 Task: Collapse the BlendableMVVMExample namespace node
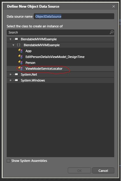coord(14,45)
